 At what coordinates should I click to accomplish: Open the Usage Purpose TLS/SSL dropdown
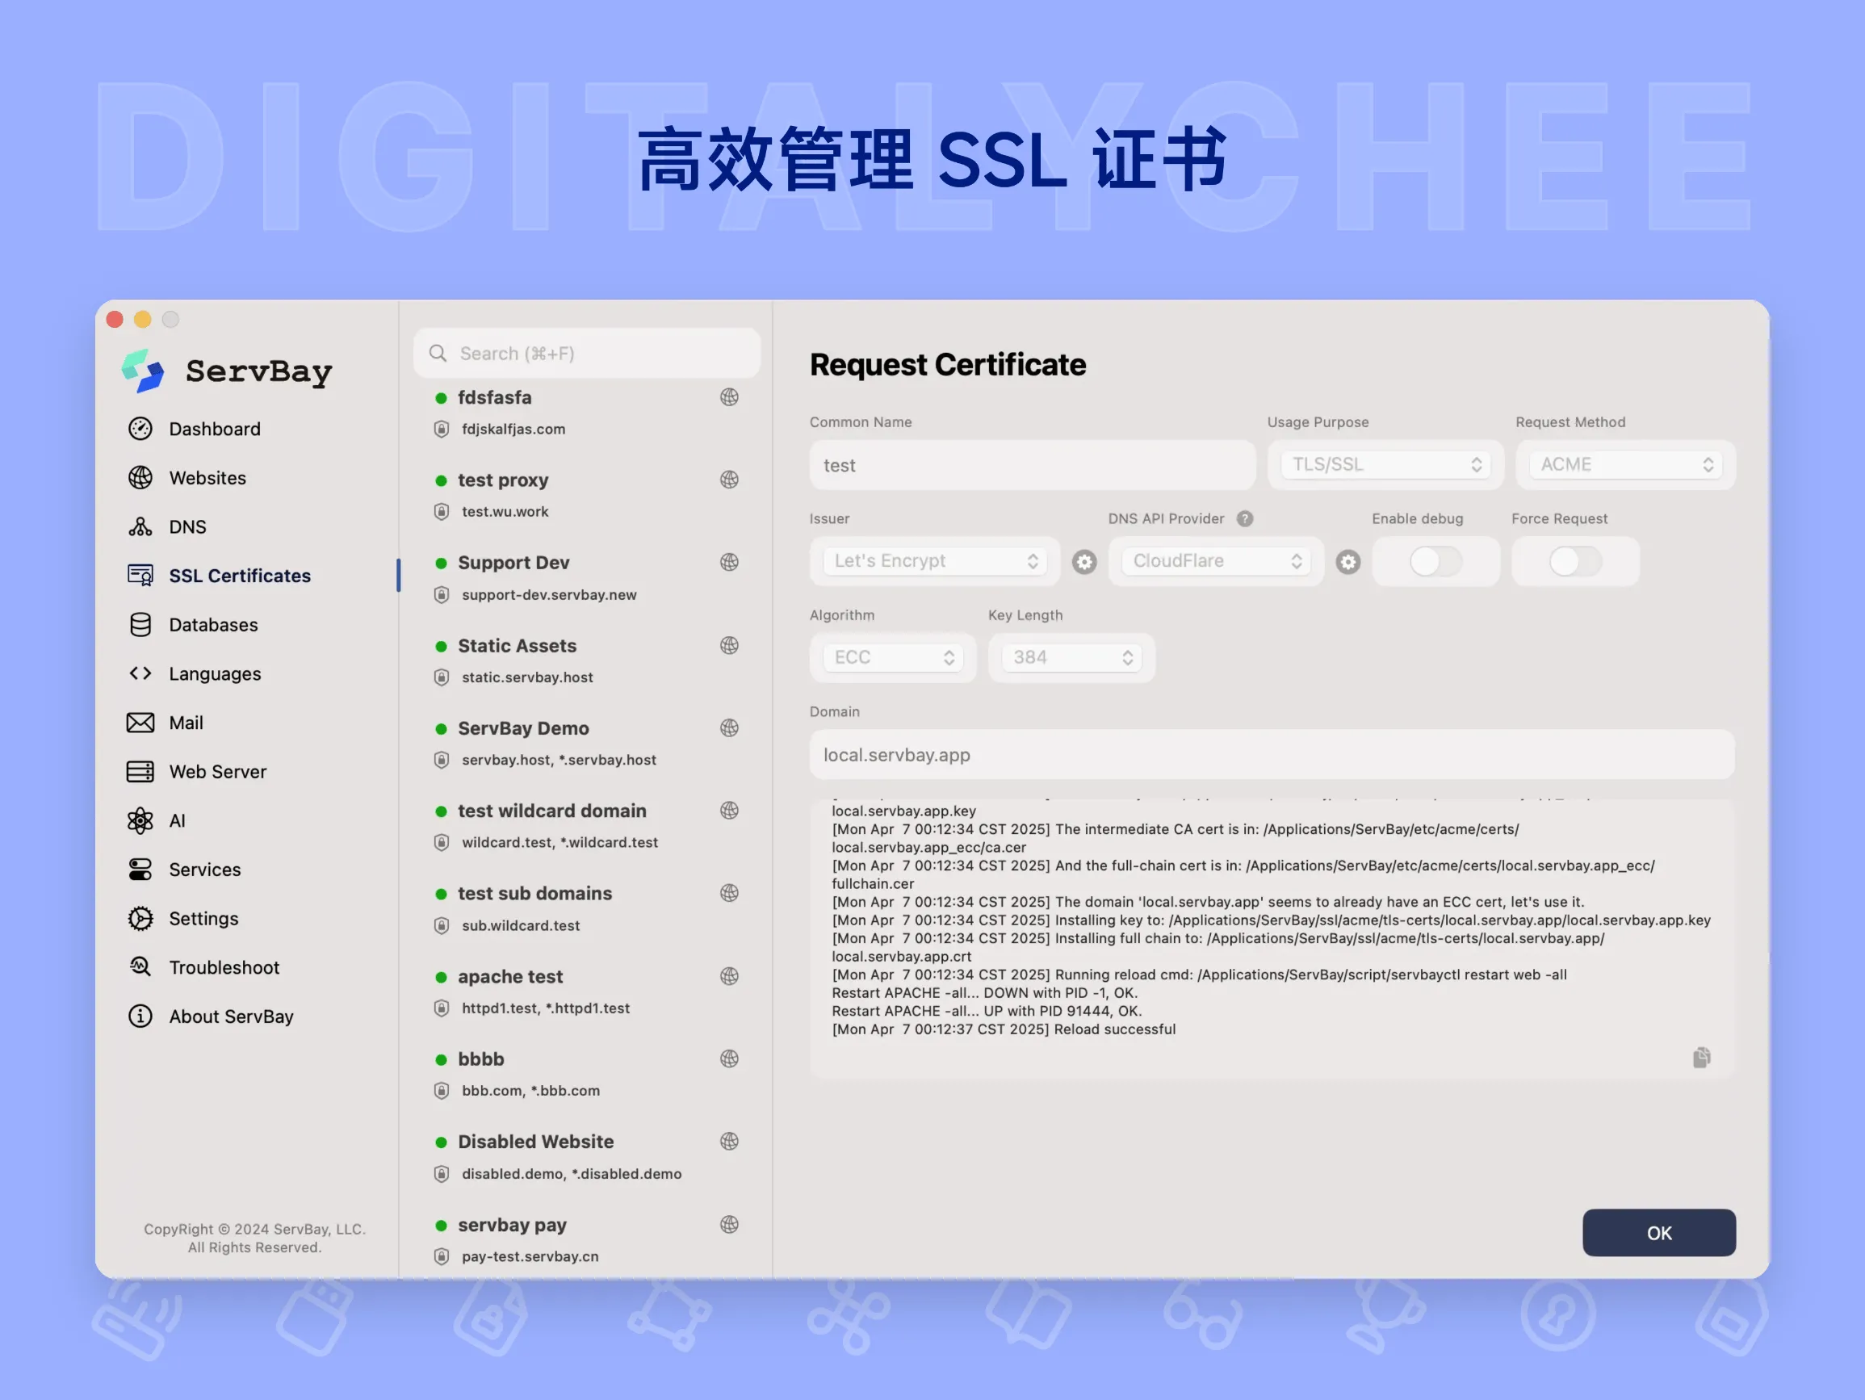1385,465
